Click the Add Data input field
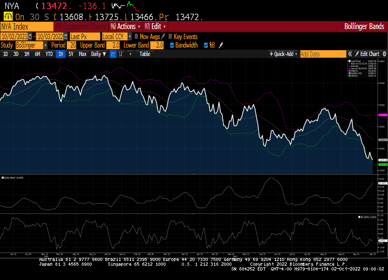This screenshot has height=280, width=388. (322, 54)
